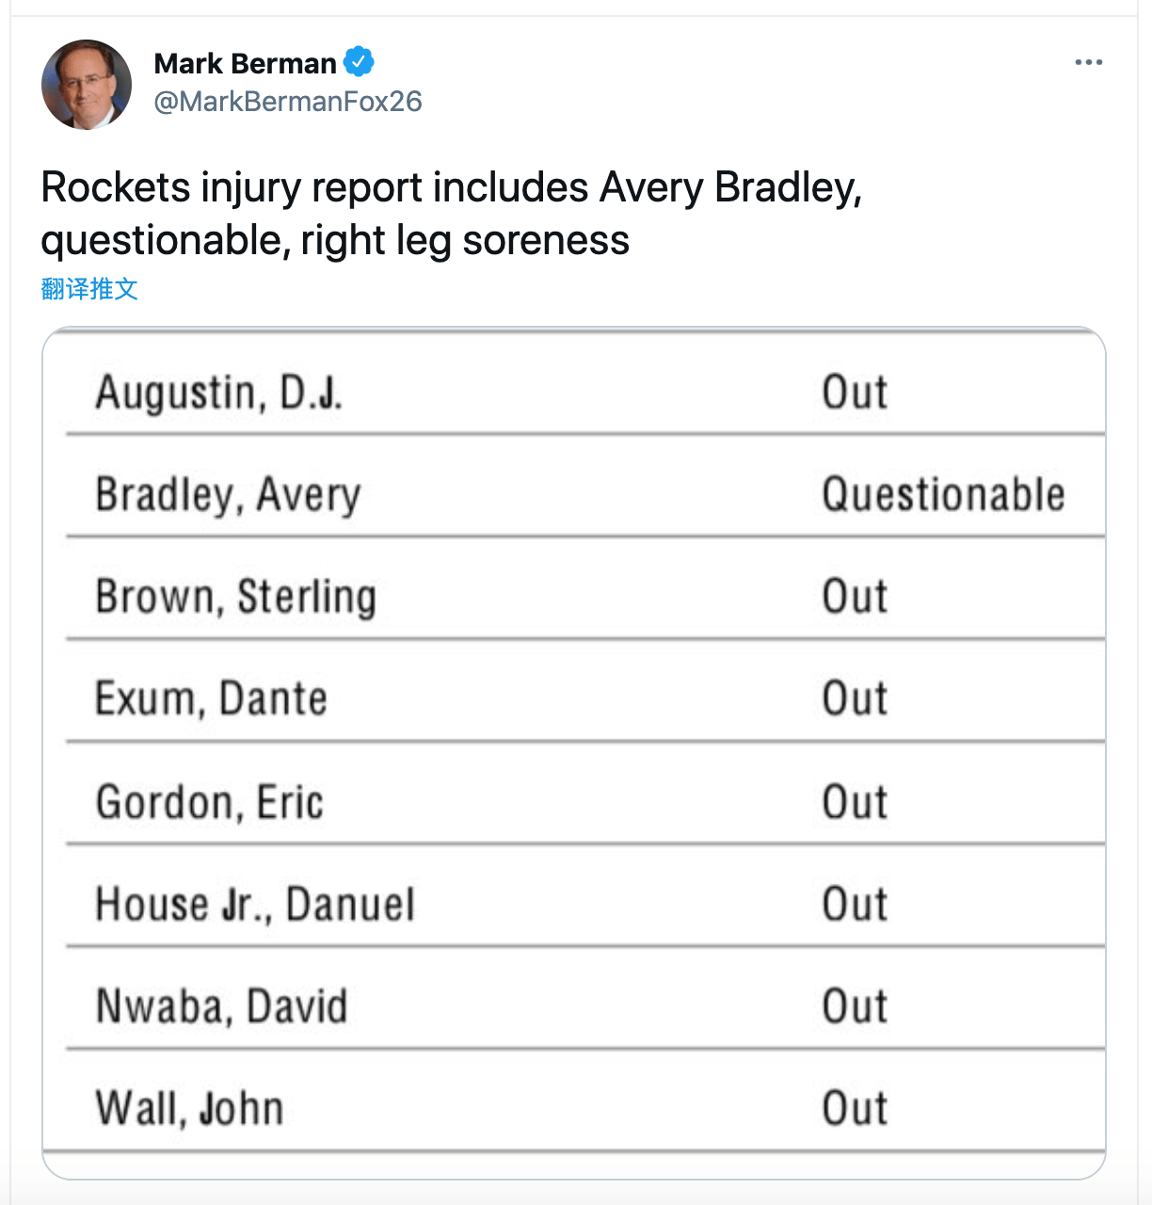1152x1205 pixels.
Task: Click the Out status beside Augustin, D.J.
Action: (855, 392)
